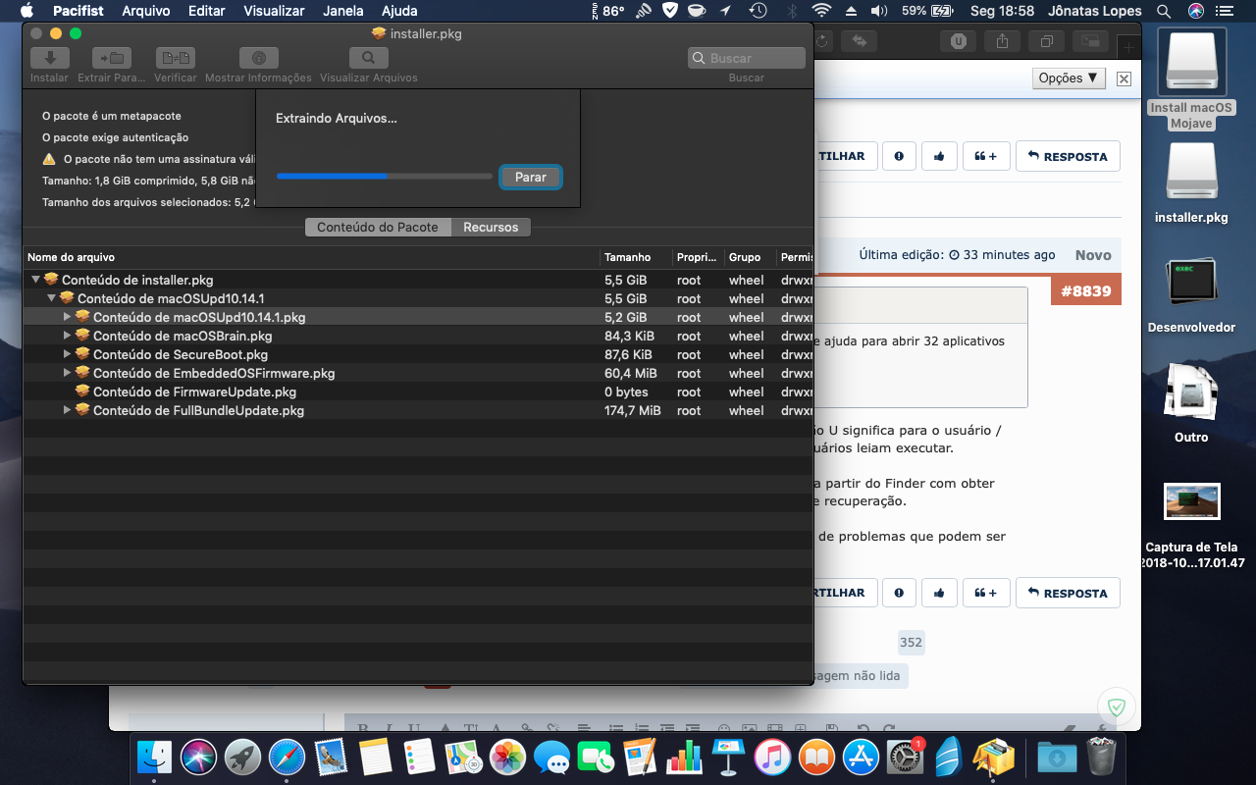Click the Instalar toolbar icon
The image size is (1256, 785).
(50, 58)
